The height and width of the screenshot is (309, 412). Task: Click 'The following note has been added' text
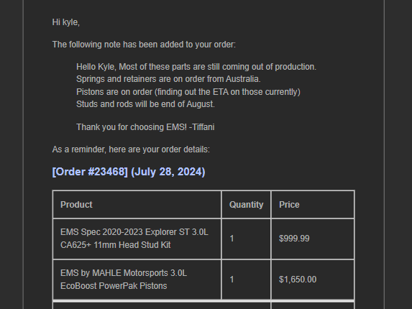(x=144, y=45)
